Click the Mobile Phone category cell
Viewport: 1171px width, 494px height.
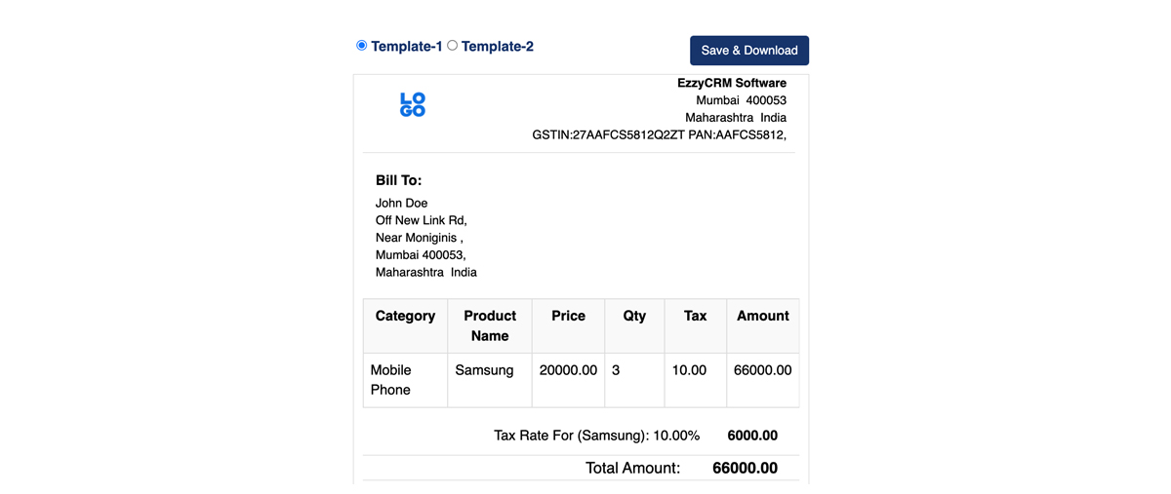tap(391, 380)
